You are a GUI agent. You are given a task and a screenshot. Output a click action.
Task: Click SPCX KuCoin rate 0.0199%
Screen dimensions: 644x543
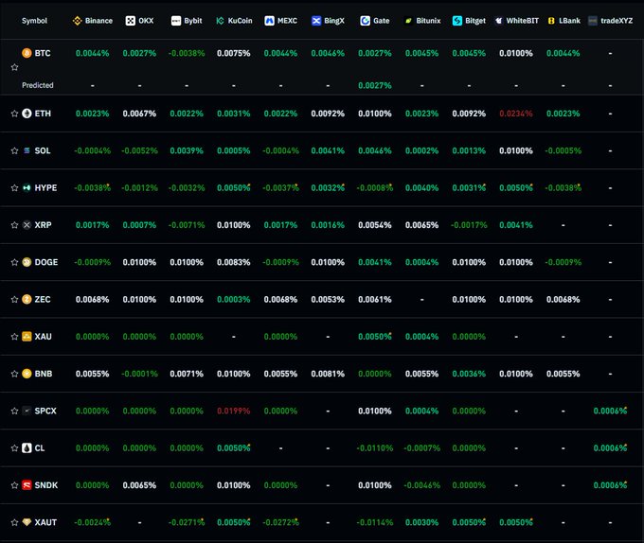pyautogui.click(x=234, y=411)
